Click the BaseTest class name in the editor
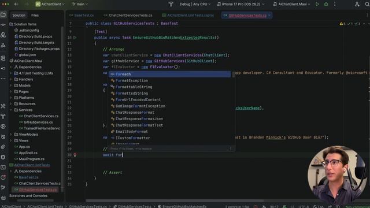Screen dimensions: 370x208 169,24
